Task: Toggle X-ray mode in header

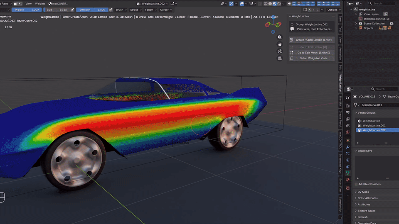Action: [x=260, y=4]
